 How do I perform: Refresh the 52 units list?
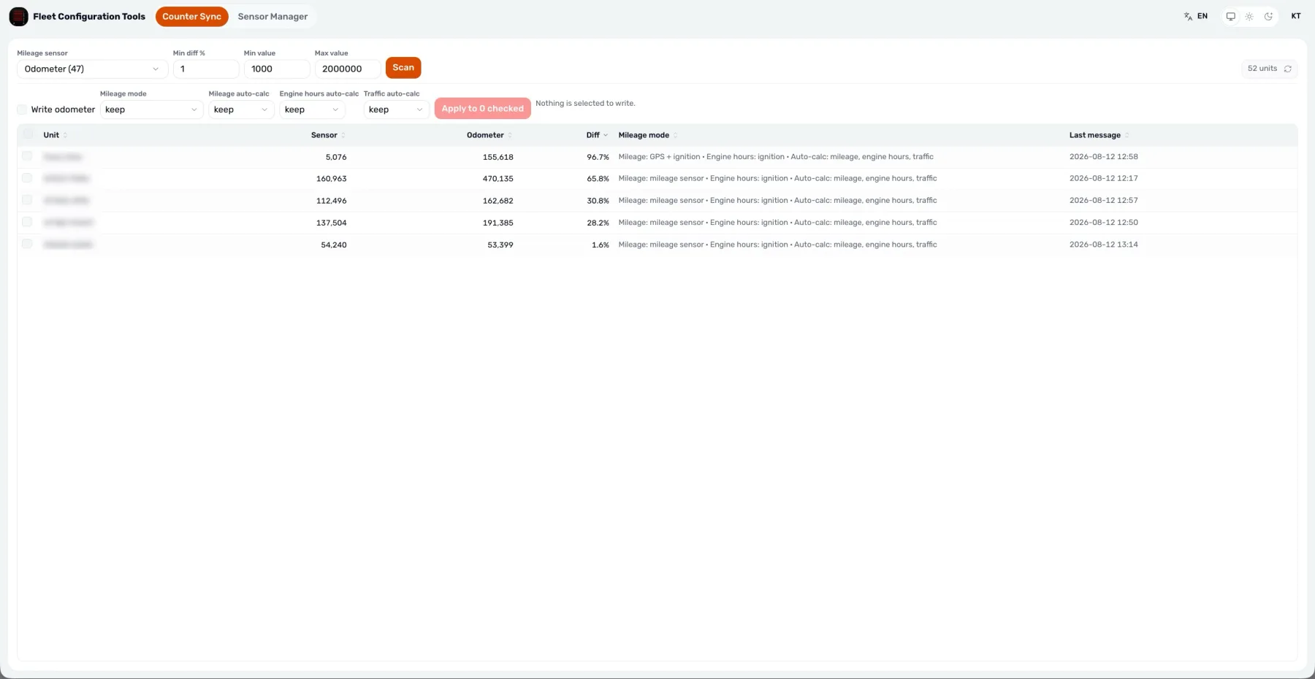click(1287, 69)
